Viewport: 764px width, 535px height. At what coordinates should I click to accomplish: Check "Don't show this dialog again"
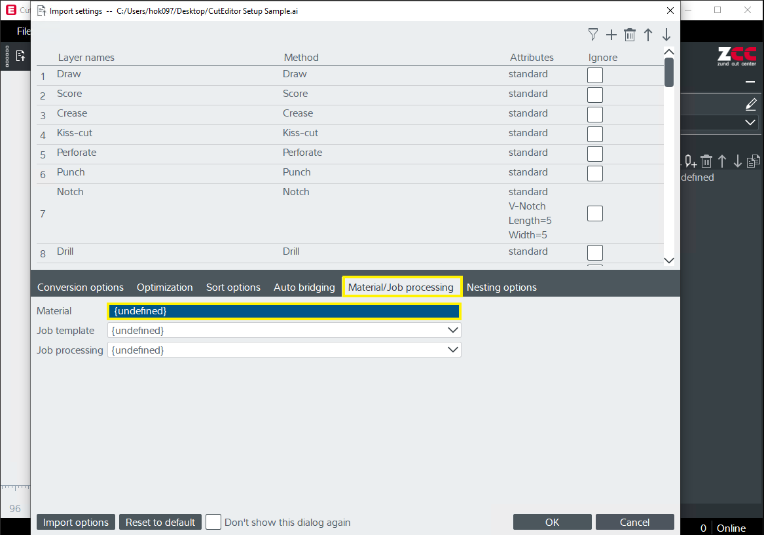pos(213,522)
